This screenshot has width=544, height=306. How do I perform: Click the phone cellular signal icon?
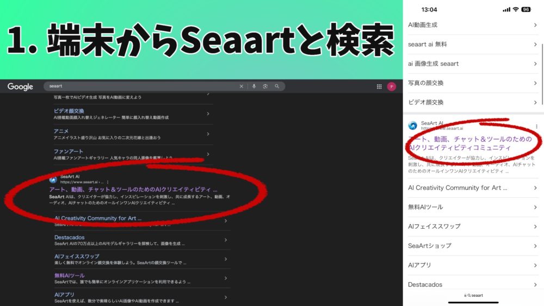(x=506, y=9)
